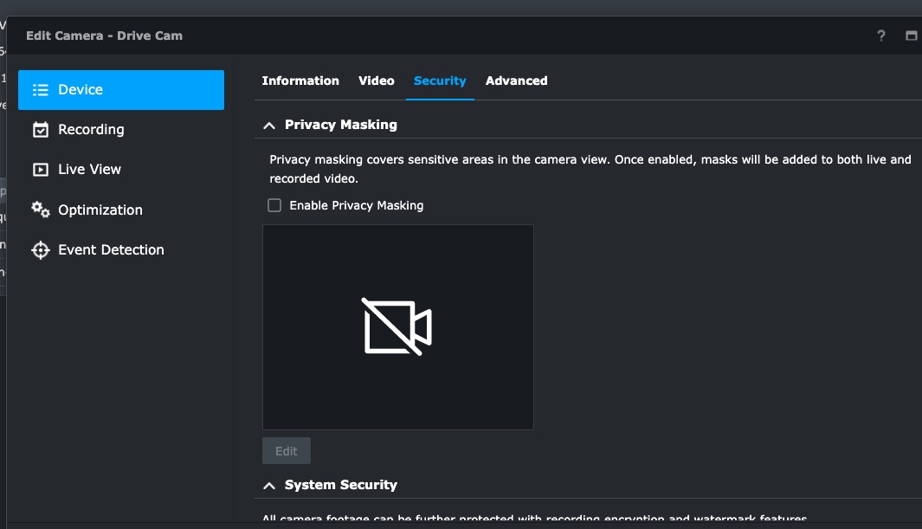Open the Video tab
The width and height of the screenshot is (922, 529).
pyautogui.click(x=377, y=81)
